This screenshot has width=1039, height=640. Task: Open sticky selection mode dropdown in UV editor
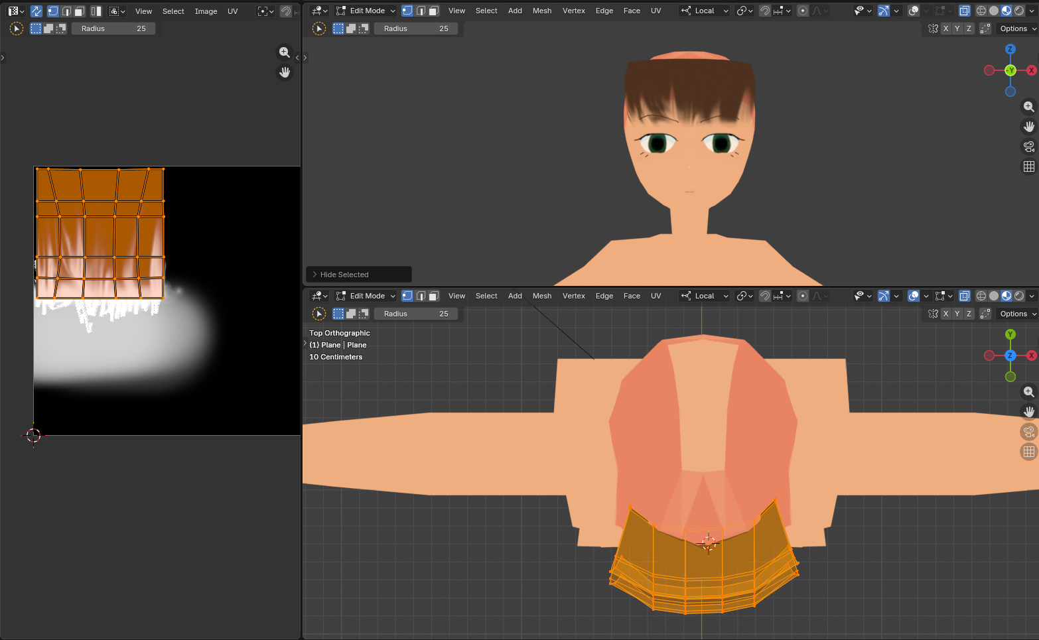pyautogui.click(x=117, y=11)
